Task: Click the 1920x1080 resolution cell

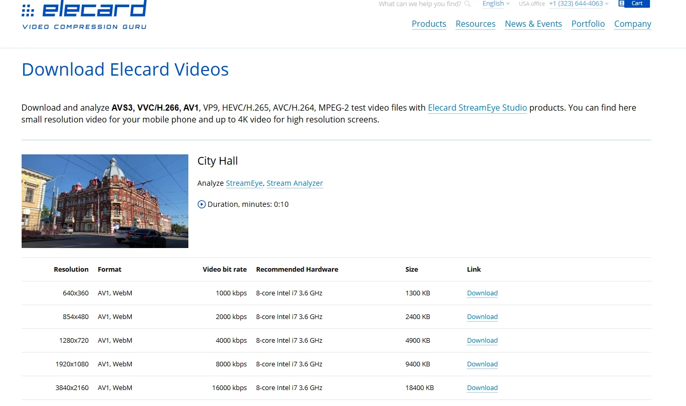Action: [72, 364]
